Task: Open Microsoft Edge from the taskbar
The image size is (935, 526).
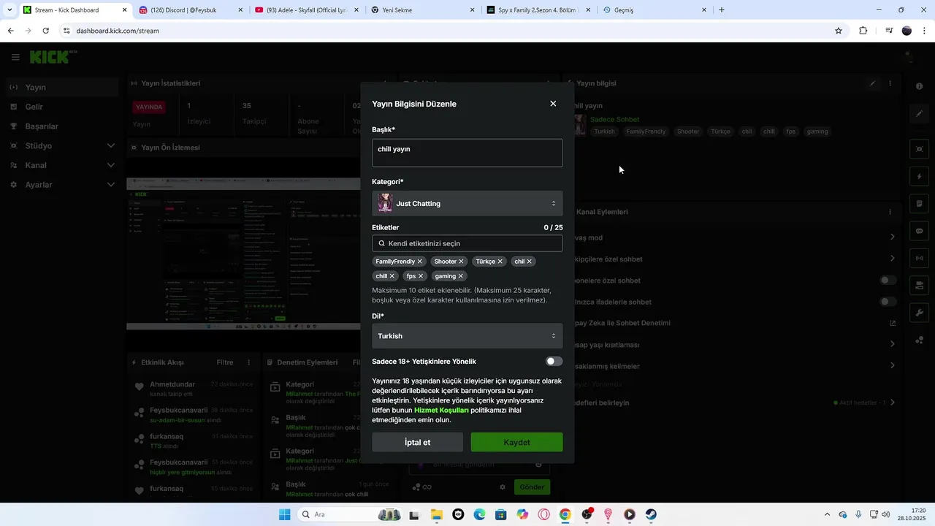Action: point(479,514)
